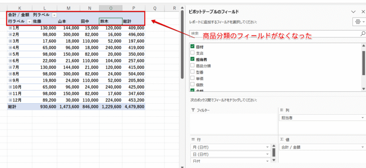Expand the 6月 row group
The image size is (366, 168).
click(x=10, y=61)
